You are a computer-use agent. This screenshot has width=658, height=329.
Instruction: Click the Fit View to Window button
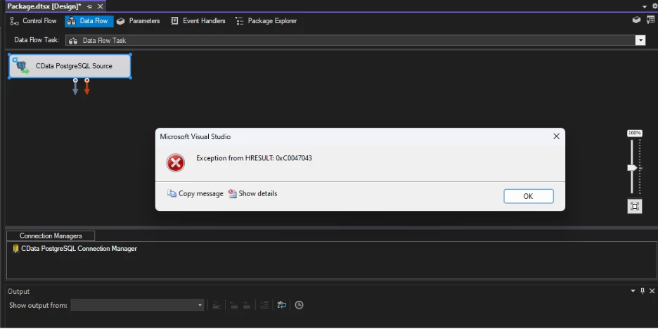635,206
